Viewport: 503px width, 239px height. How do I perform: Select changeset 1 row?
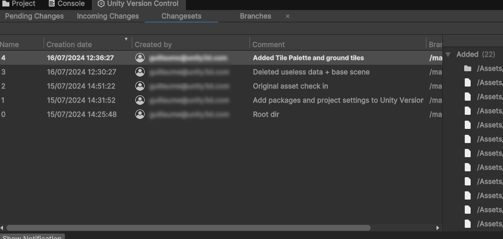pyautogui.click(x=221, y=100)
